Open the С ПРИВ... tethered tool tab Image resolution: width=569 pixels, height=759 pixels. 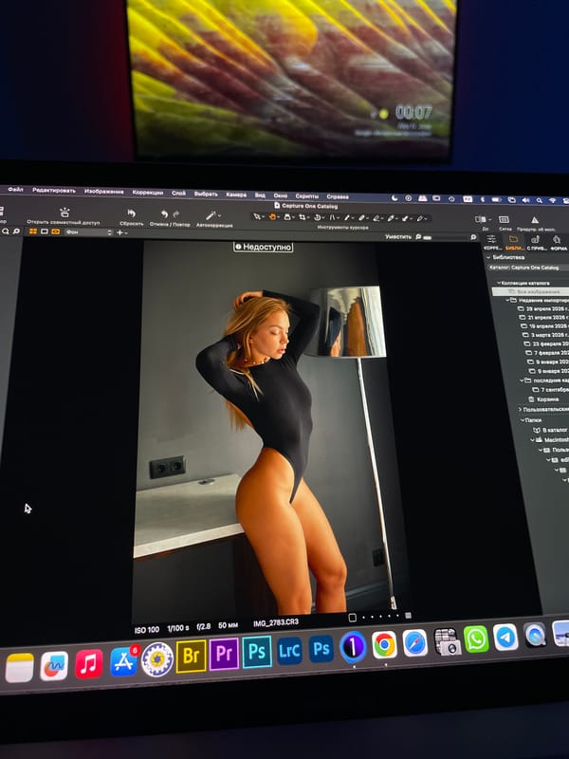coord(535,243)
